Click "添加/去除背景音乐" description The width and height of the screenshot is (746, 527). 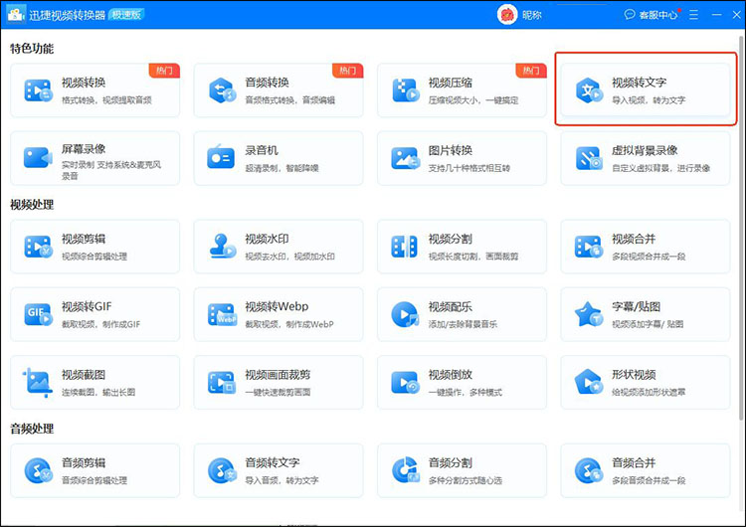point(463,324)
